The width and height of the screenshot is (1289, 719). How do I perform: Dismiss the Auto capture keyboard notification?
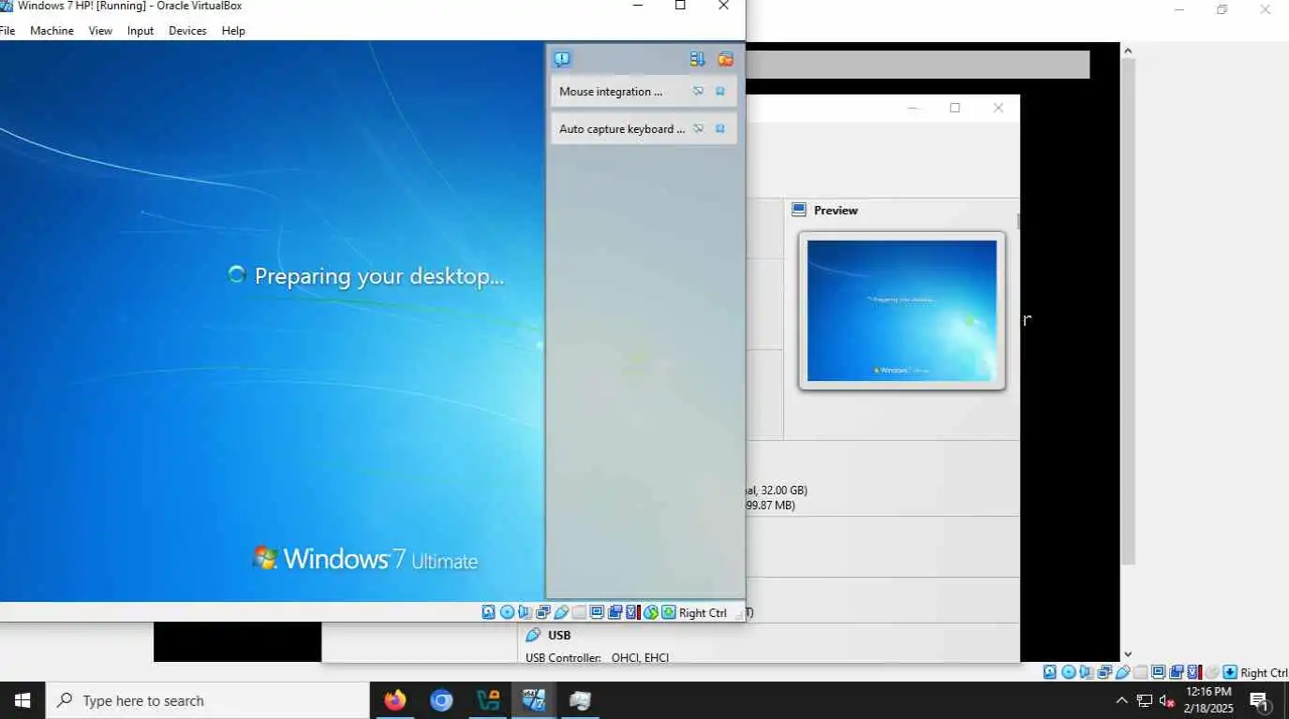tap(720, 128)
